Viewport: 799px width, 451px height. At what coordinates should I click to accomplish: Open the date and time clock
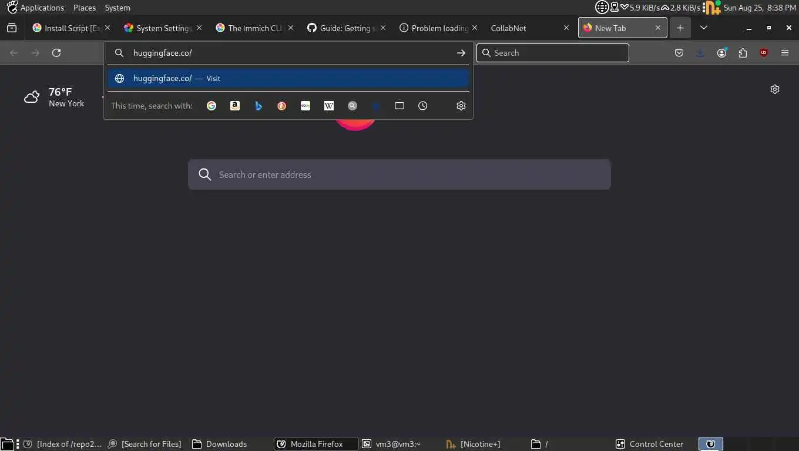coord(760,8)
